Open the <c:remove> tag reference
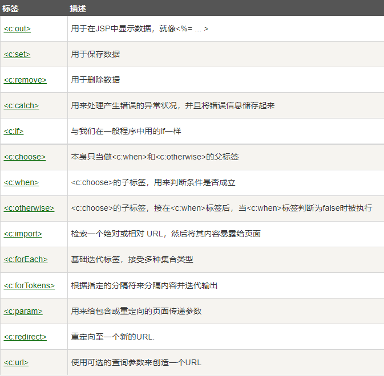384x376 pixels. click(x=25, y=80)
